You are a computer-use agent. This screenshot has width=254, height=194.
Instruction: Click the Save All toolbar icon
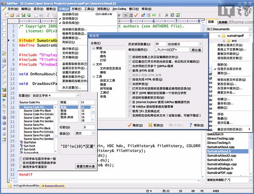pos(23,15)
